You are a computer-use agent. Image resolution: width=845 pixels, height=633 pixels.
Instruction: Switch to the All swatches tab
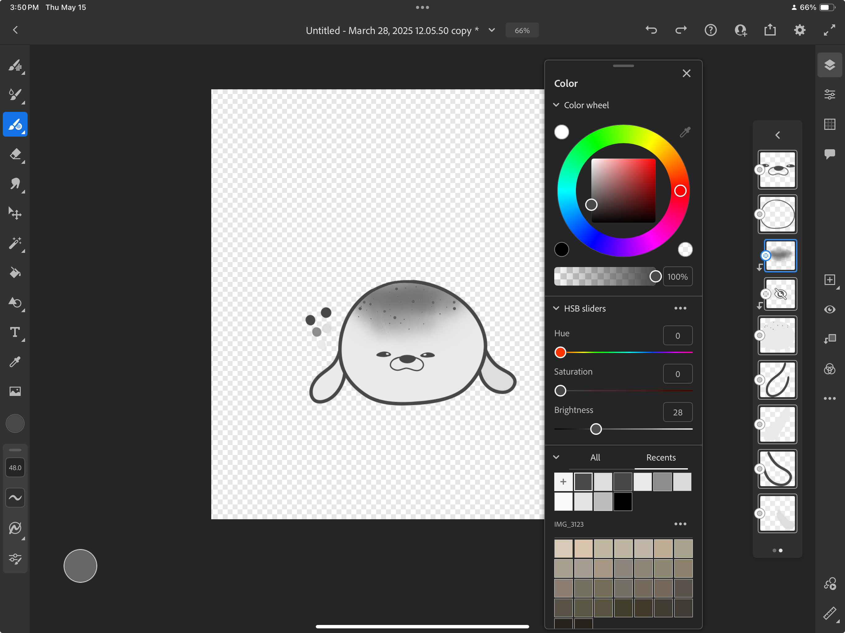coord(595,457)
